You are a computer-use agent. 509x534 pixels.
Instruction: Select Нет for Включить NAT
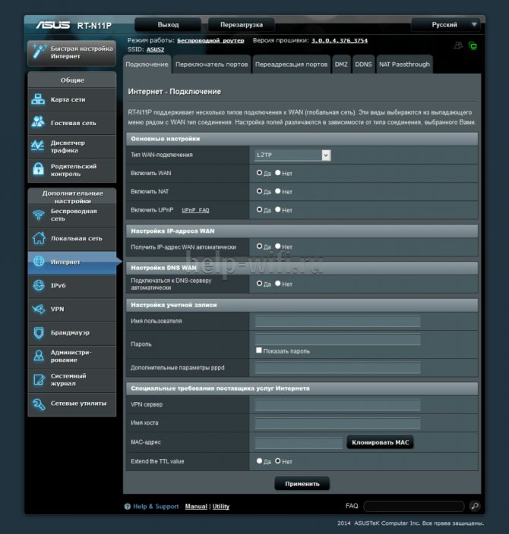click(x=278, y=191)
